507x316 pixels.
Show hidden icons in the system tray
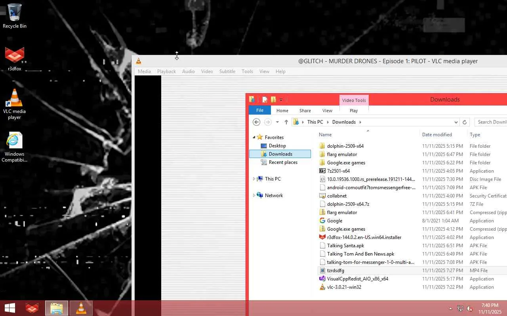pos(450,308)
